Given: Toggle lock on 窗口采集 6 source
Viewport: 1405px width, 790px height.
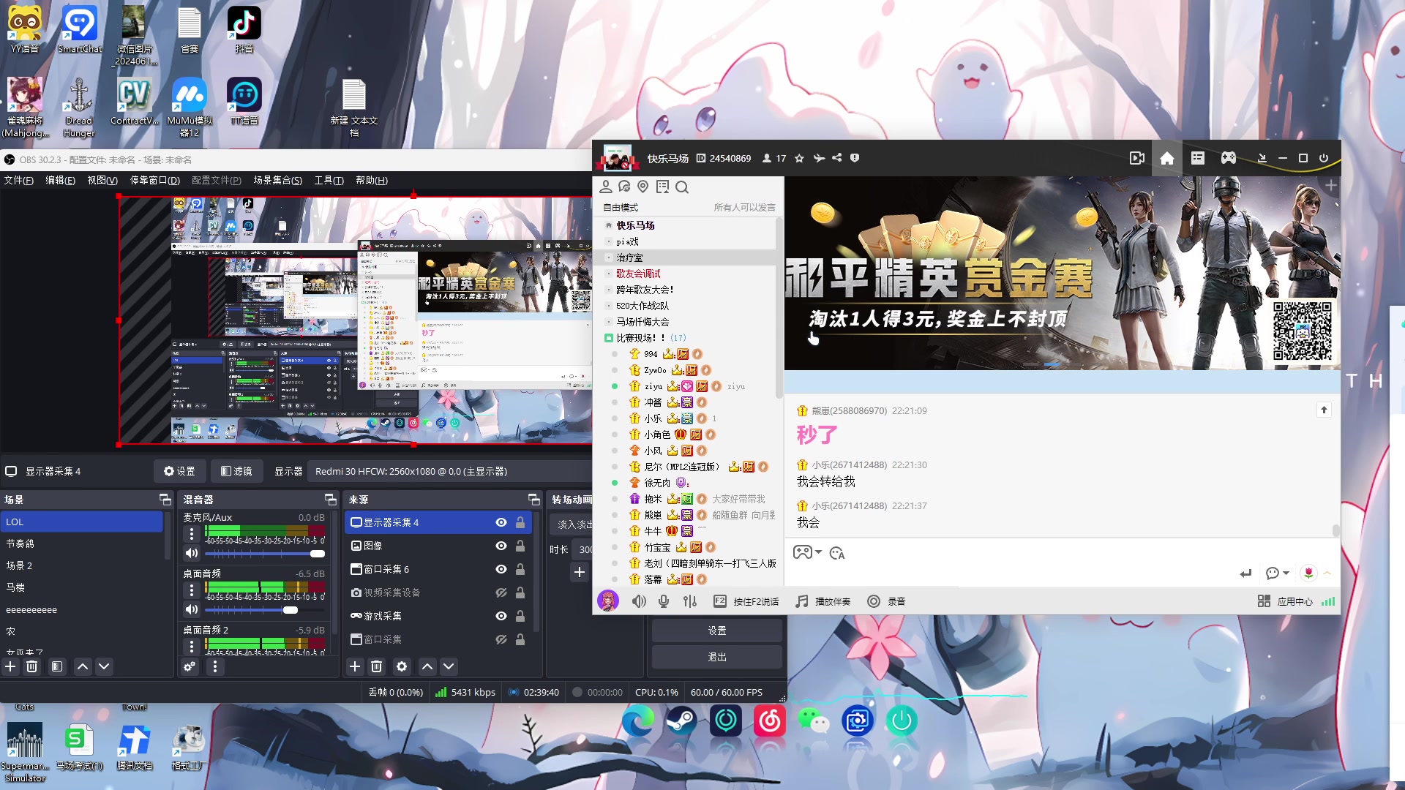Looking at the screenshot, I should pyautogui.click(x=520, y=569).
